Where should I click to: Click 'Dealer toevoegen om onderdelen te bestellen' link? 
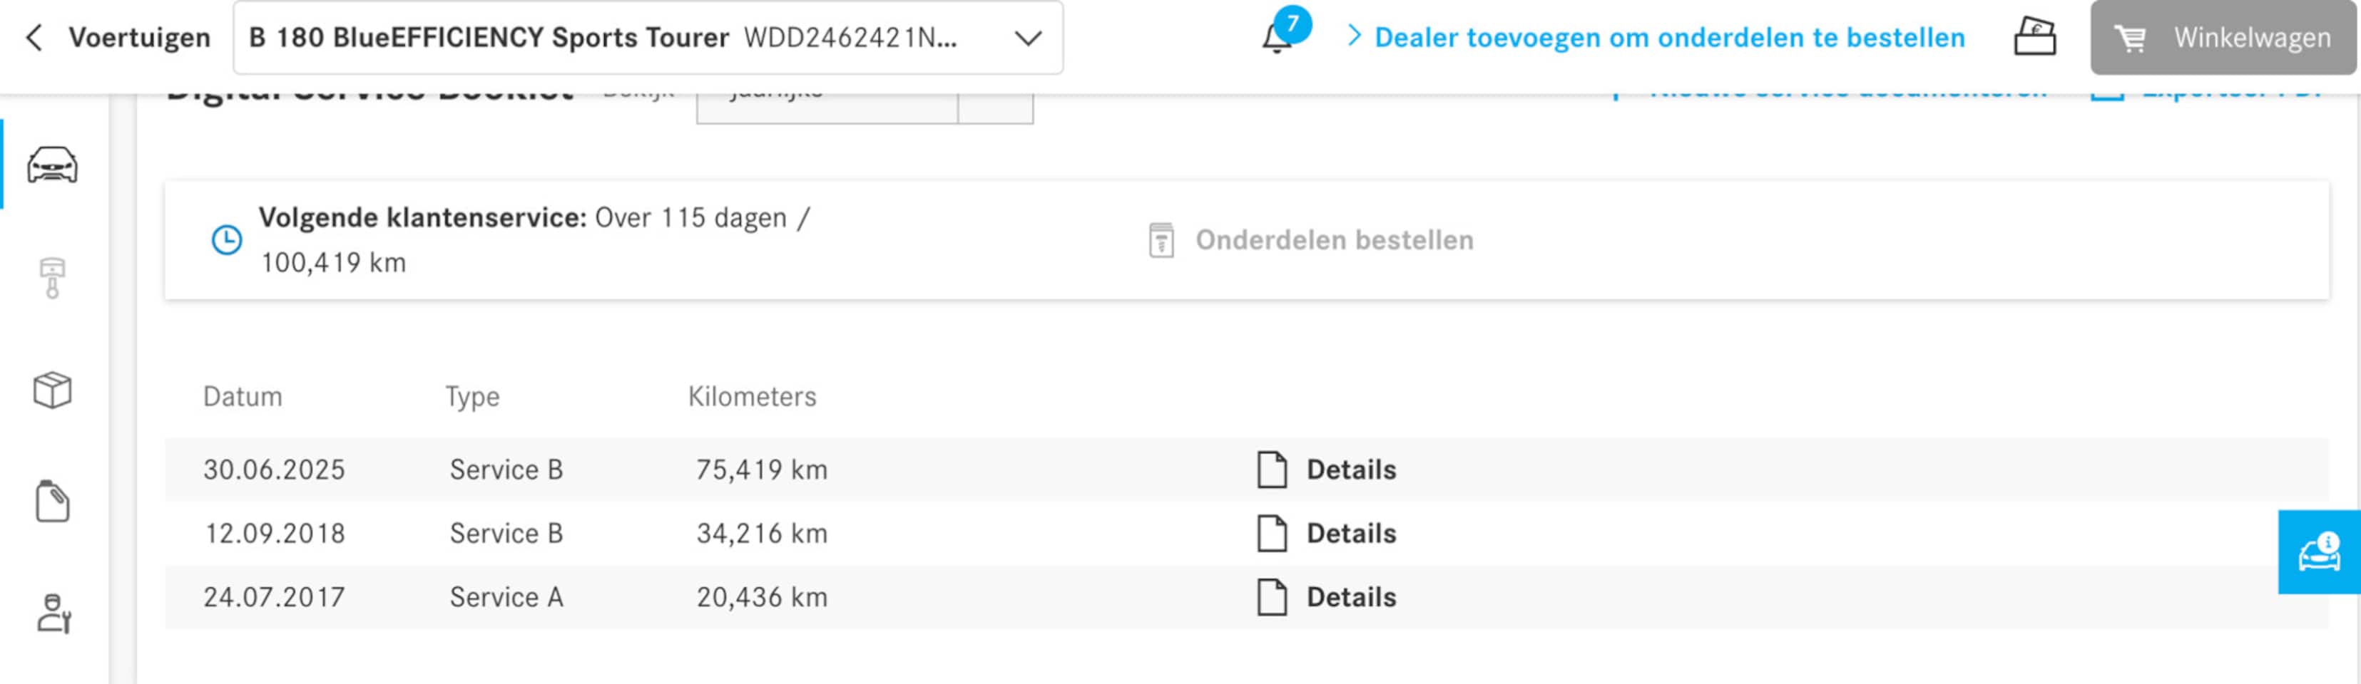[x=1668, y=38]
